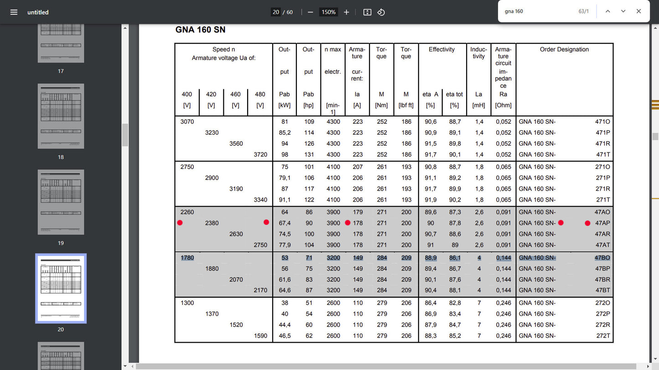Go to previous search result
659x370 pixels.
[607, 11]
